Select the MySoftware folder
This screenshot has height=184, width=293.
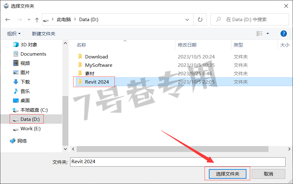(99, 65)
